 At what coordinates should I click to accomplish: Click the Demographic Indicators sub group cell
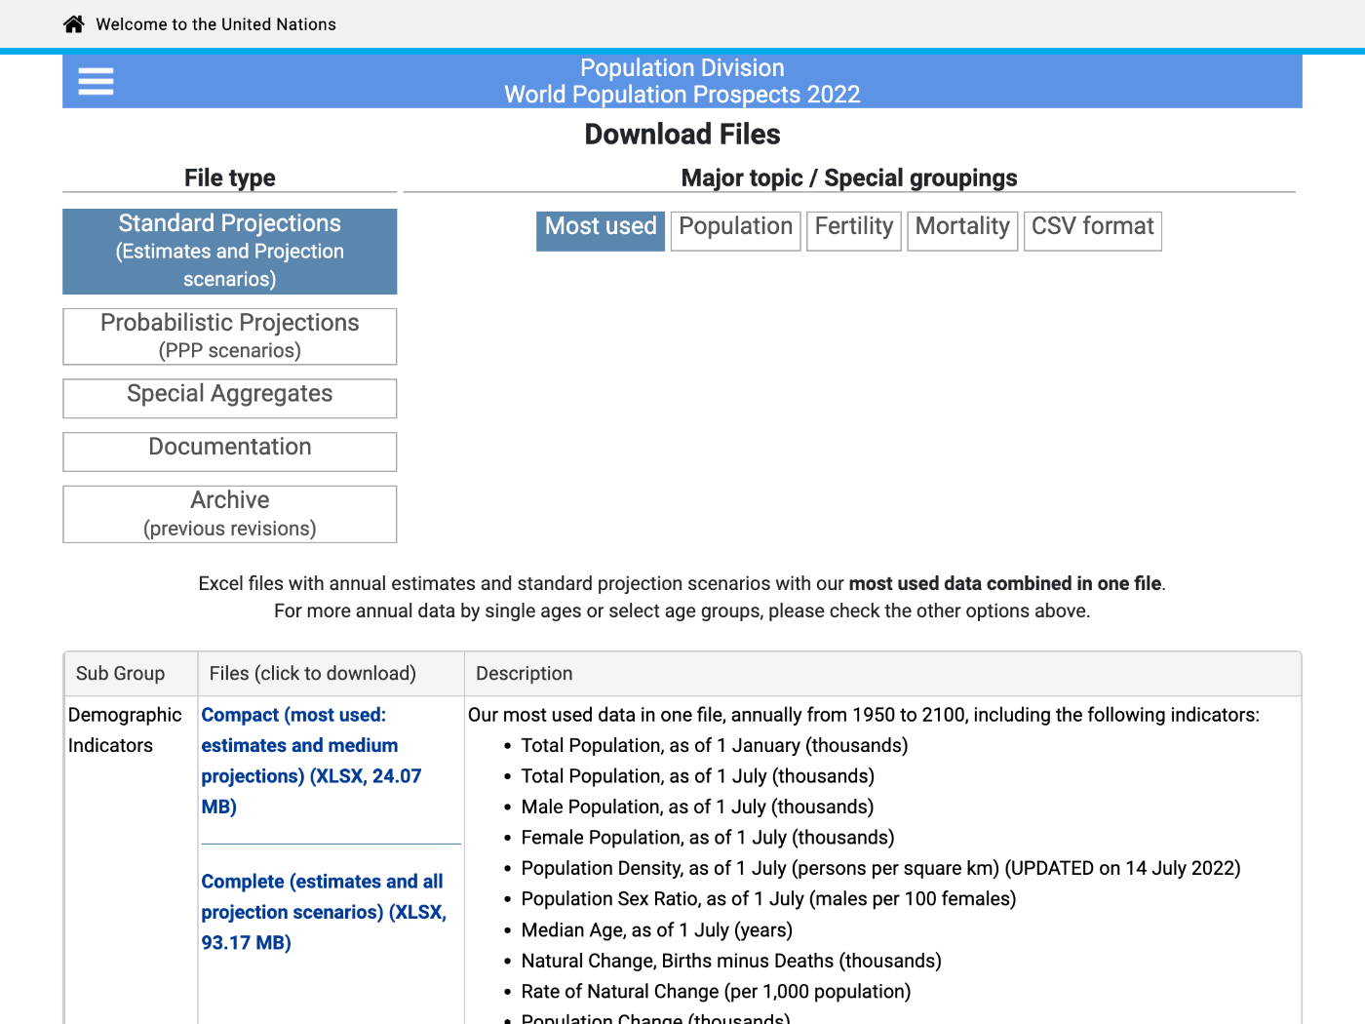[x=125, y=730]
